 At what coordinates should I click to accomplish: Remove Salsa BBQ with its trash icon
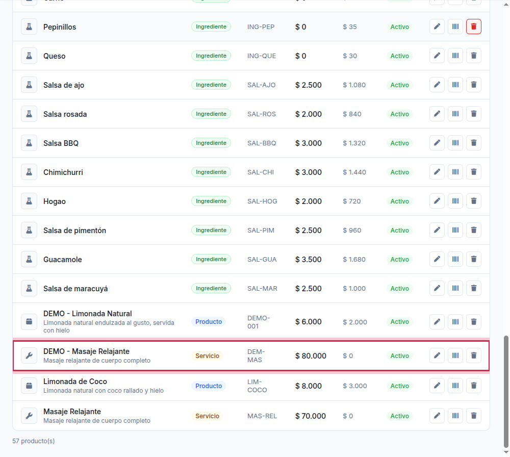point(474,143)
